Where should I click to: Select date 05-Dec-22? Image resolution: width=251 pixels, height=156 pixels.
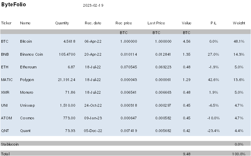coord(93,131)
